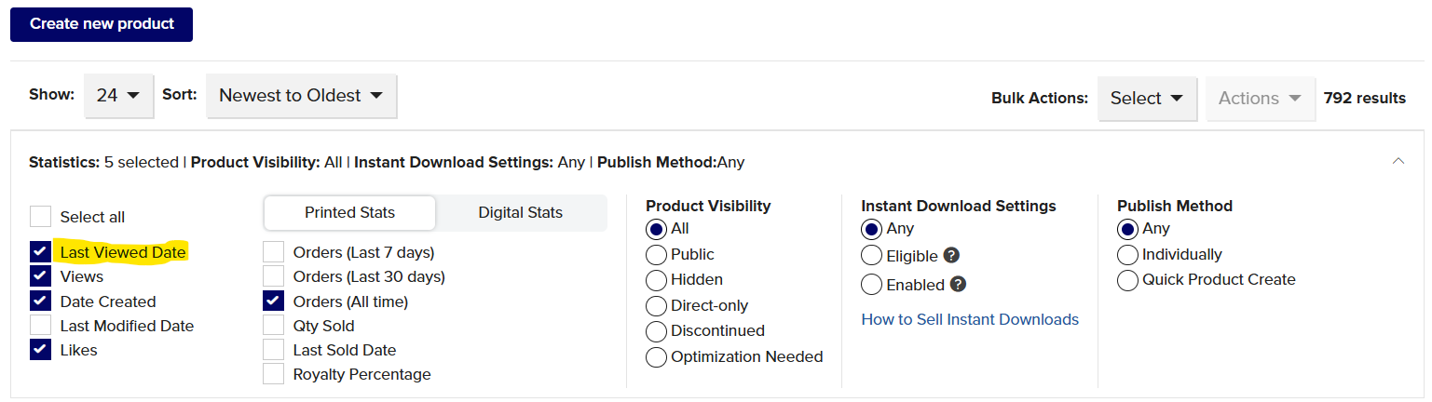Image resolution: width=1432 pixels, height=402 pixels.
Task: Click the Create new product button
Action: point(102,24)
